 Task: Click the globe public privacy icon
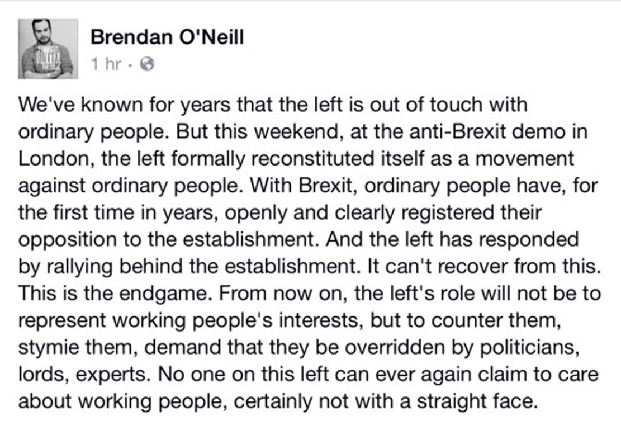(148, 65)
